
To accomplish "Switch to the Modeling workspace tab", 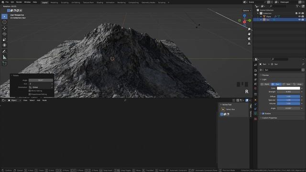I will (x=54, y=2).
